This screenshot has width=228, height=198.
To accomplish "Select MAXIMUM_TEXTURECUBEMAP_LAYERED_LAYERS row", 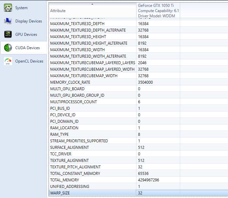I will click(138, 63).
